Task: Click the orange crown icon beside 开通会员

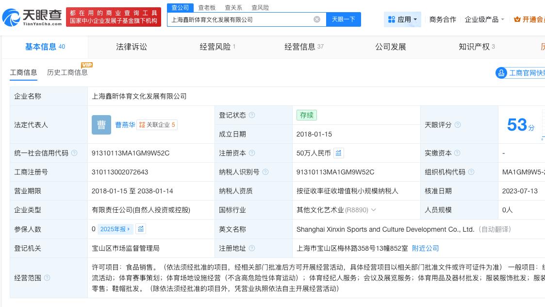Action: pos(517,19)
